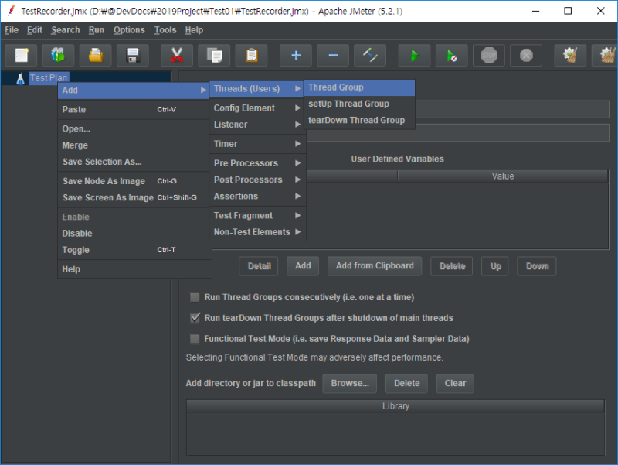Click the JMeter feather title icon
618x465 pixels.
12,11
